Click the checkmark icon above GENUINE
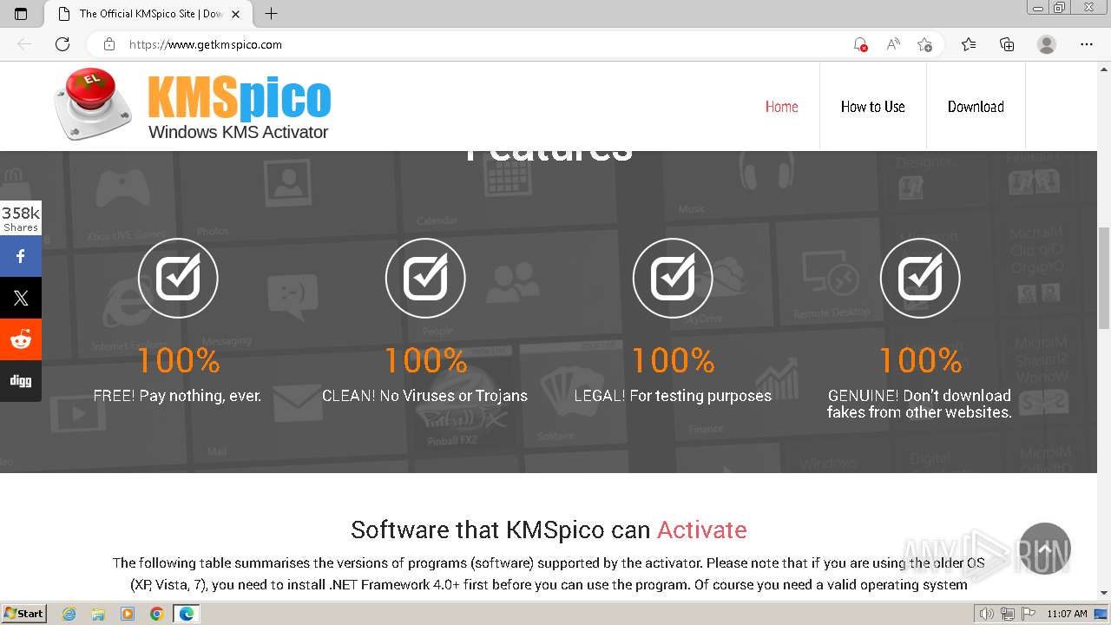The image size is (1111, 625). point(920,278)
